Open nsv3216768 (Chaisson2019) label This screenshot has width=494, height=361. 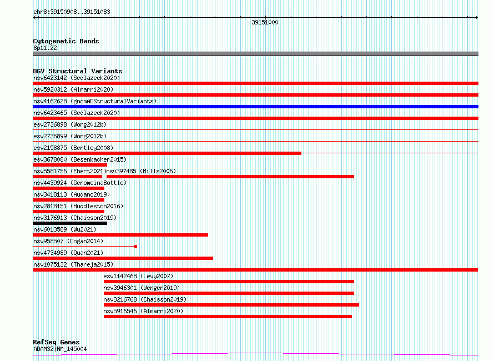145,299
